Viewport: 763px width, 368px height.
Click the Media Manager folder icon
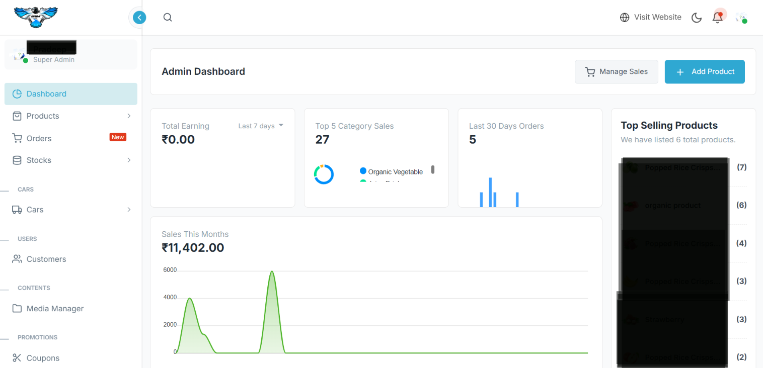17,309
